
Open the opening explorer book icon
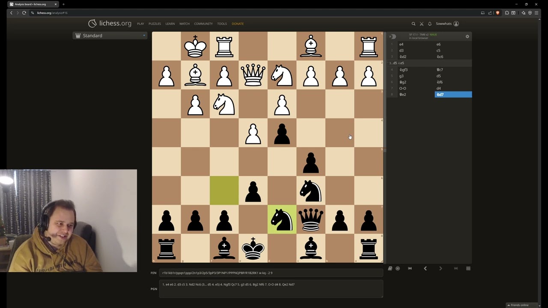point(390,268)
